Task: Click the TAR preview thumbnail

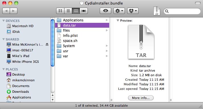Action: (x=141, y=42)
